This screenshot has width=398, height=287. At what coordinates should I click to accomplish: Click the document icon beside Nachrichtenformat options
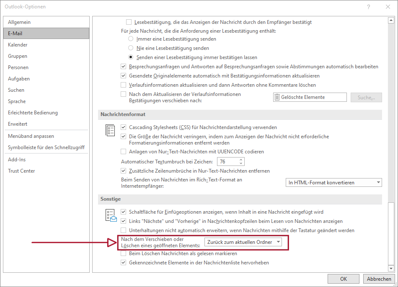[110, 130]
